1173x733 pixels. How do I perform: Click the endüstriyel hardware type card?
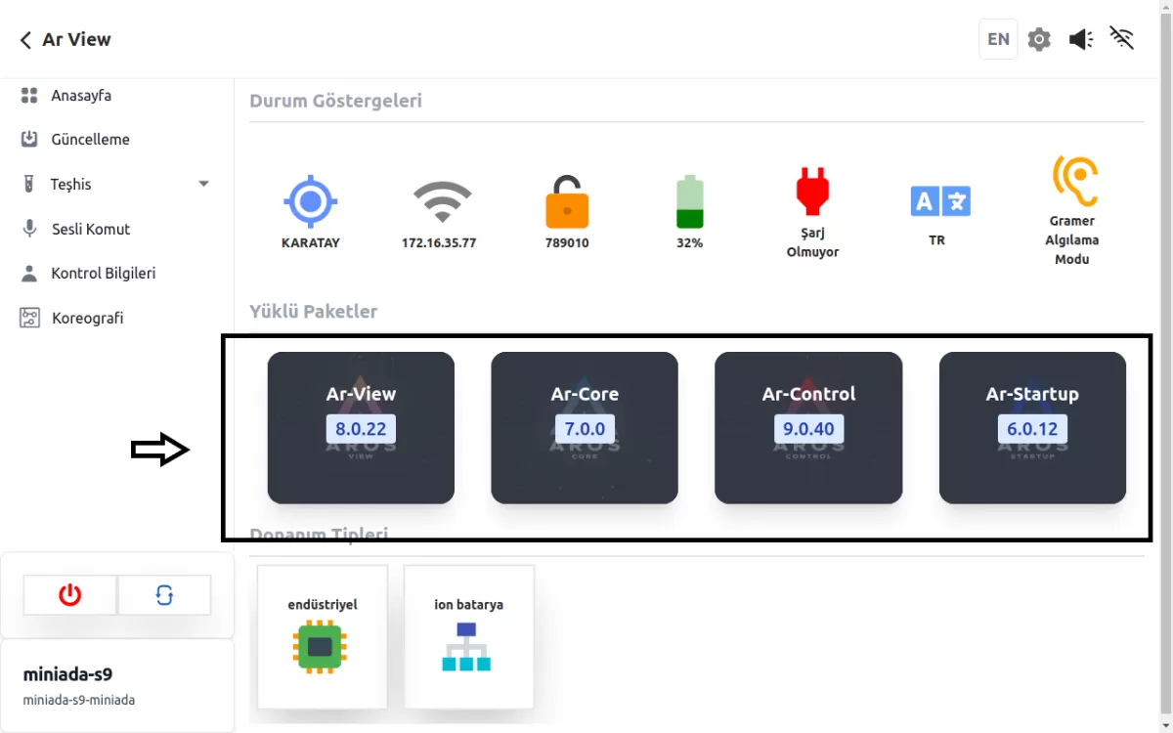(322, 636)
